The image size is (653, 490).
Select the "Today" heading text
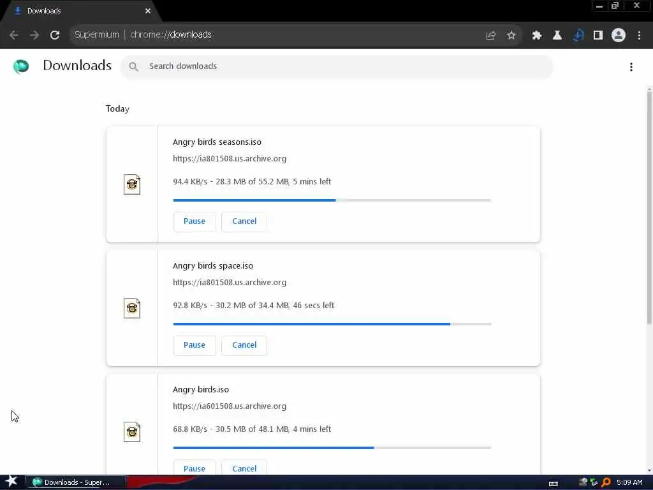[x=117, y=108]
